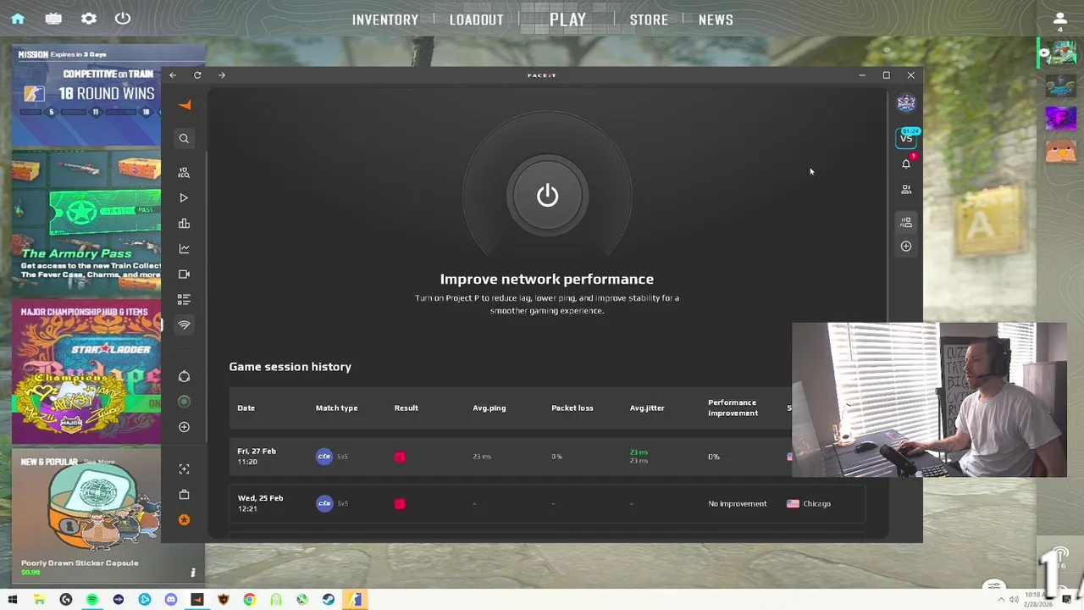The image size is (1084, 610).
Task: Open the CS2 watch TV icon
Action: pos(53,19)
